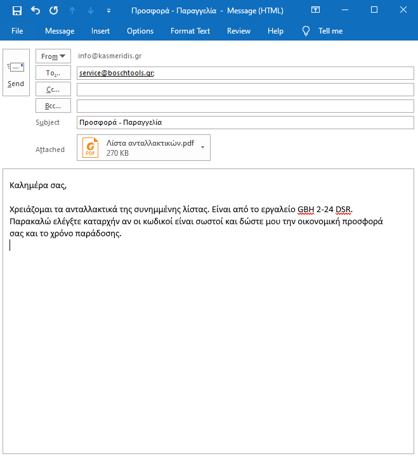Switch to the Message tab
The height and width of the screenshot is (456, 418).
click(x=60, y=31)
